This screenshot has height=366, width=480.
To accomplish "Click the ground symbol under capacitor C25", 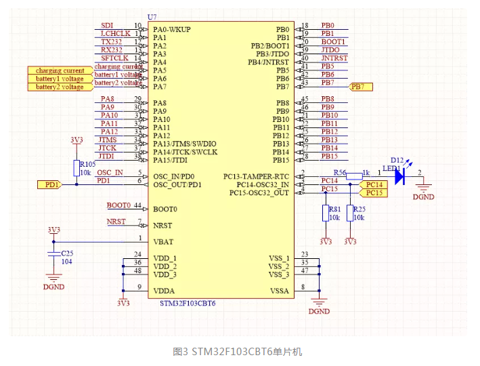I will 54,278.
